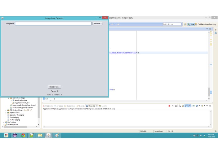Expand JRE System Library node
The image size is (218, 154).
coord(6,110)
